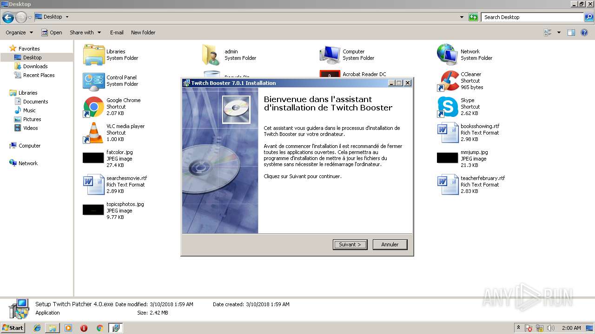The width and height of the screenshot is (595, 334).
Task: Open Chrome from the taskbar
Action: click(x=99, y=328)
